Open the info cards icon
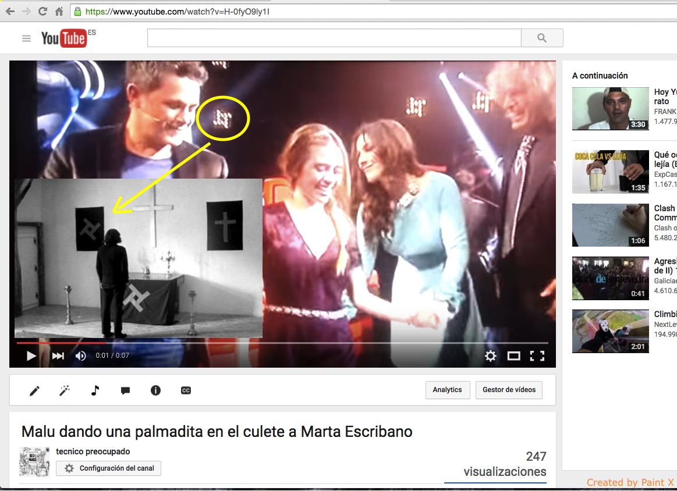The image size is (677, 491). pos(155,390)
